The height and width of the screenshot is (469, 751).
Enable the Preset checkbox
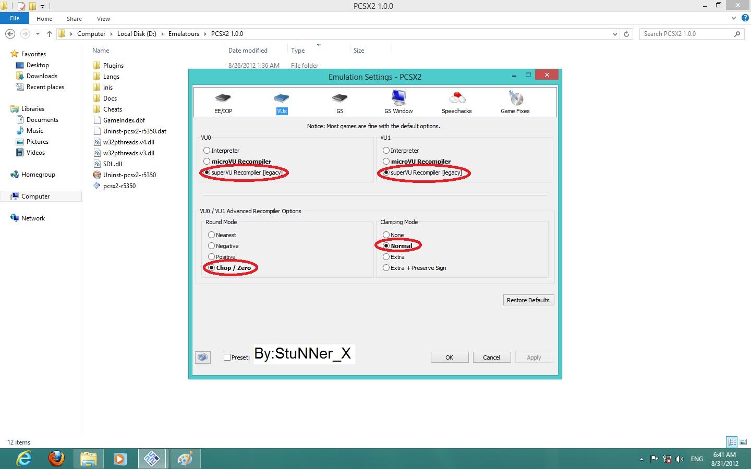point(227,357)
